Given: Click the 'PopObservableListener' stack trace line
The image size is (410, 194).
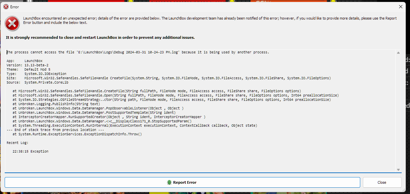Looking at the screenshot, I should pos(98,108).
